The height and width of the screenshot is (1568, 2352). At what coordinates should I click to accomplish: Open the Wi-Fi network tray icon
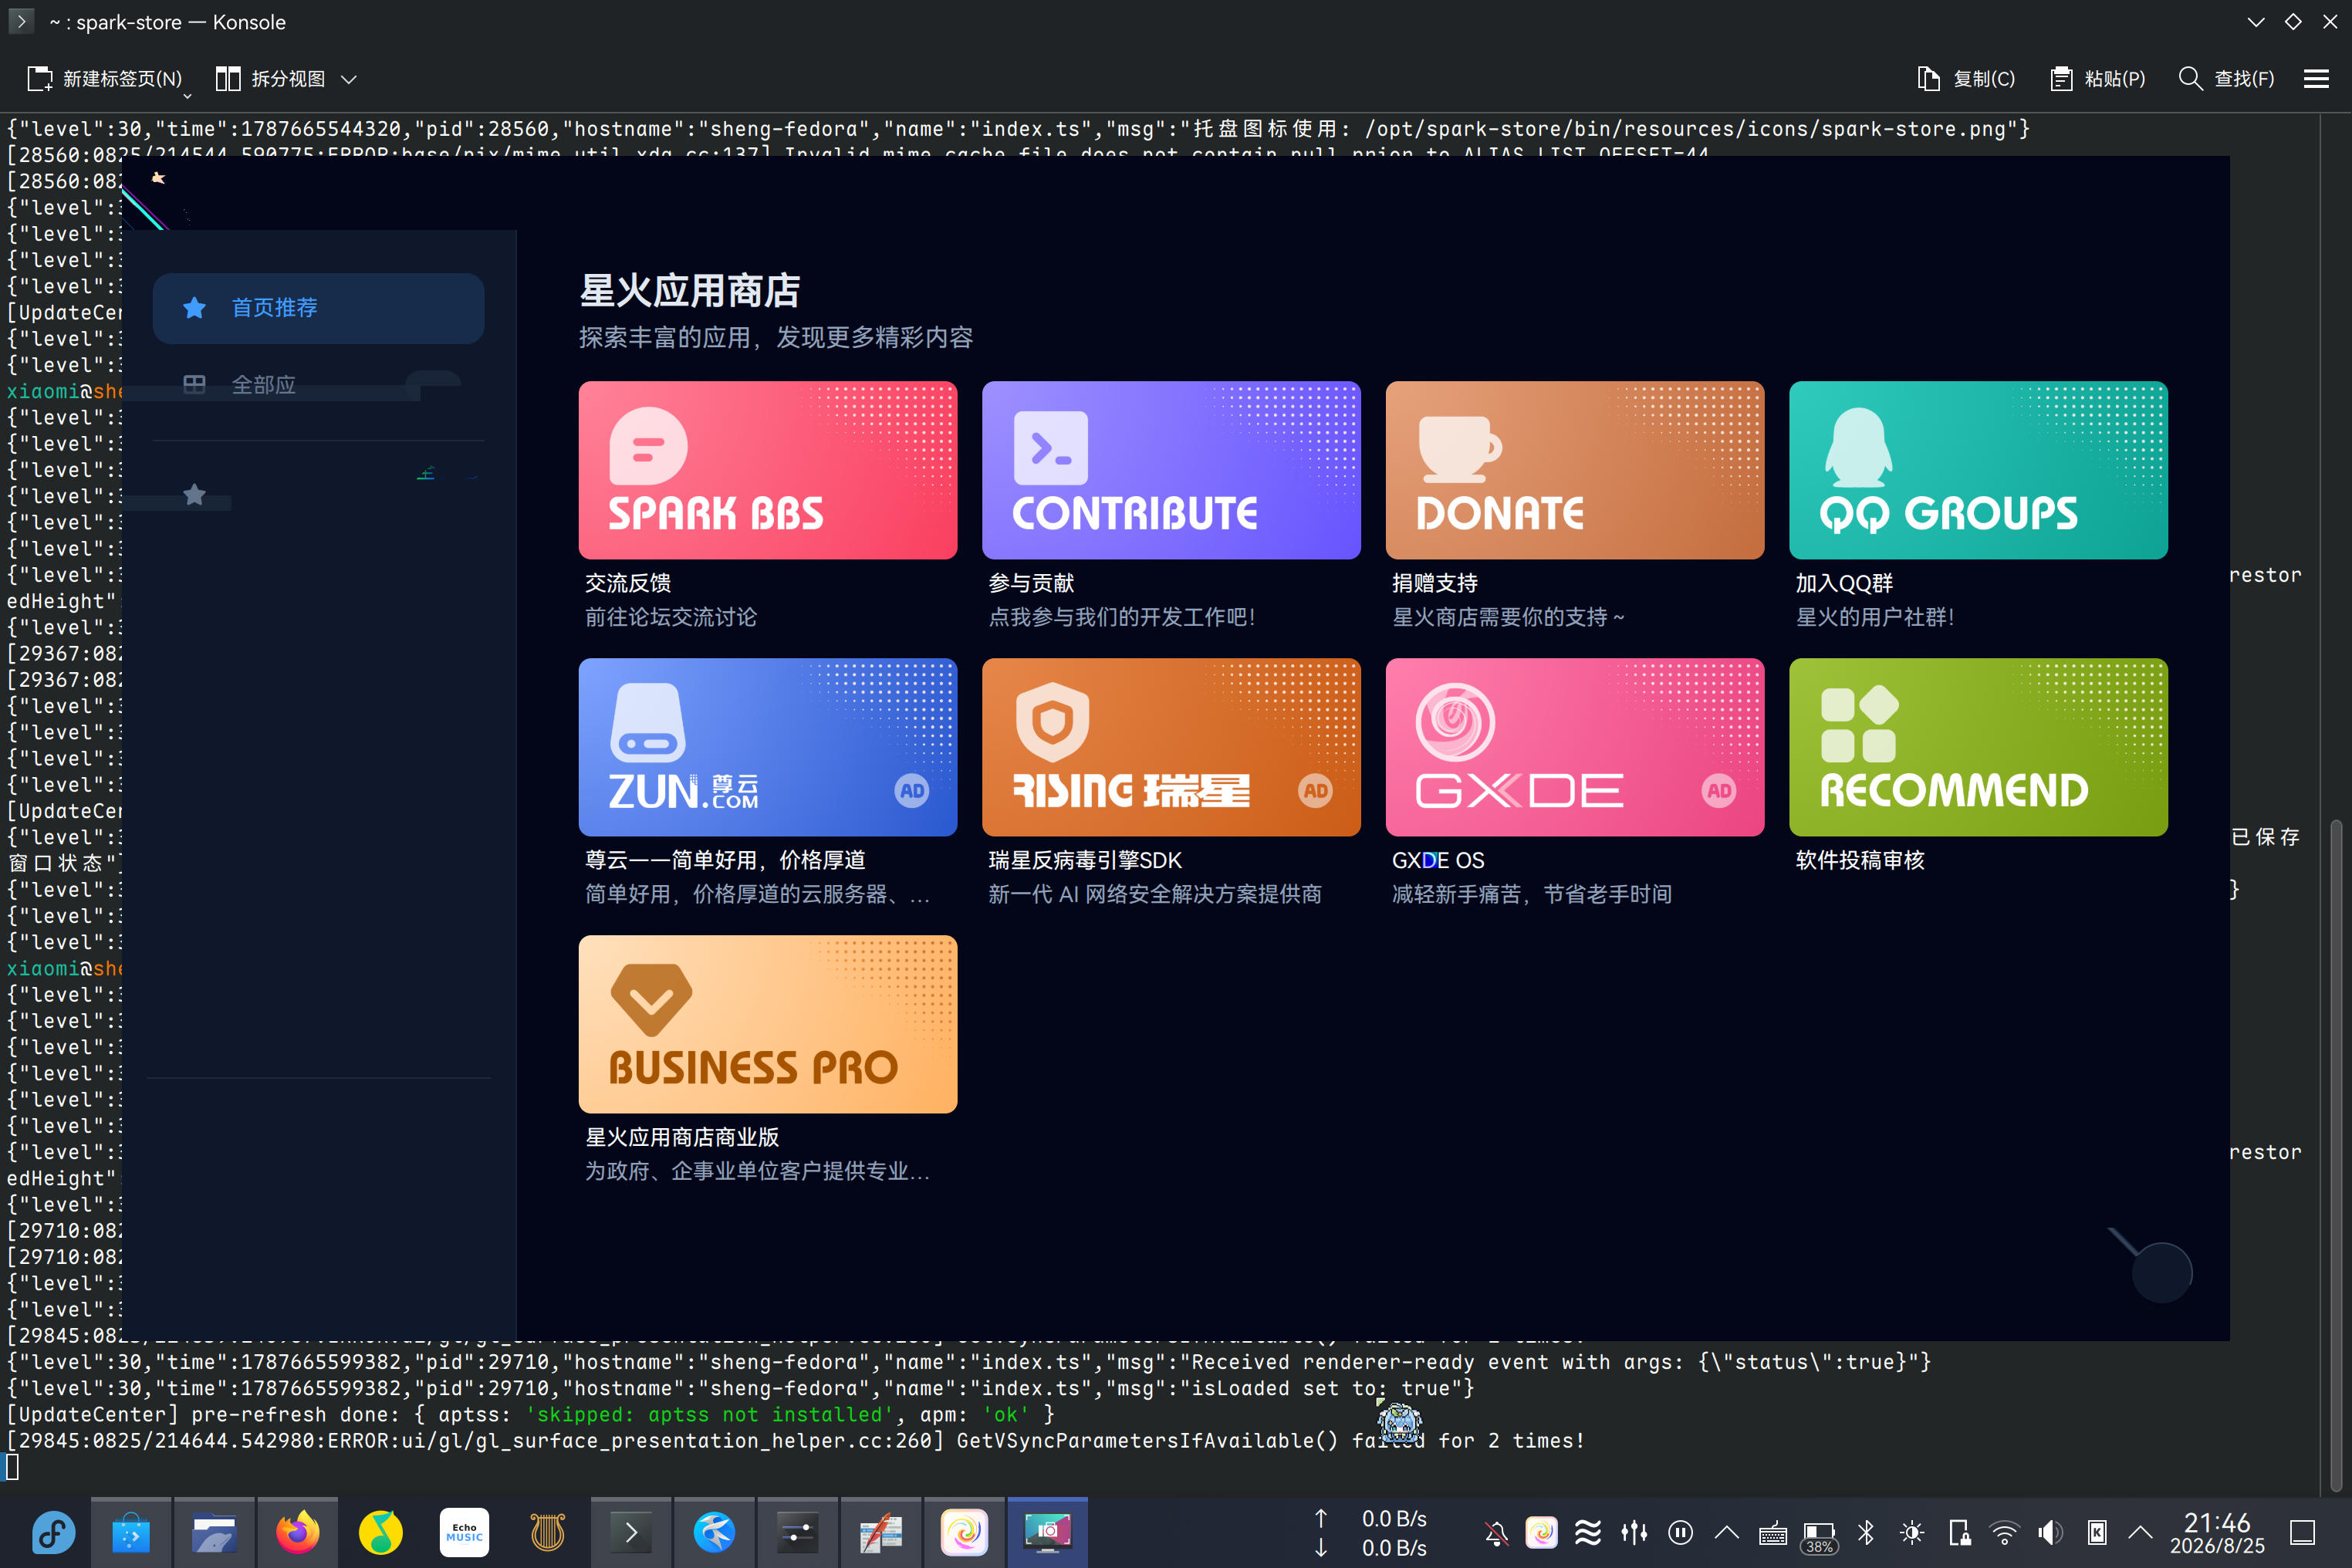tap(2005, 1532)
